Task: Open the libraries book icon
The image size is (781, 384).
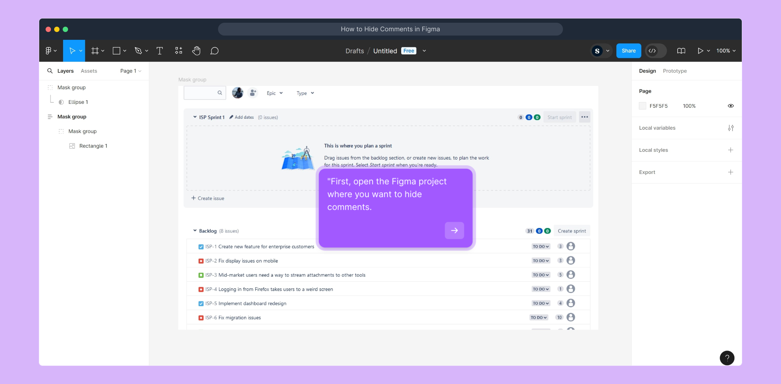Action: tap(681, 51)
